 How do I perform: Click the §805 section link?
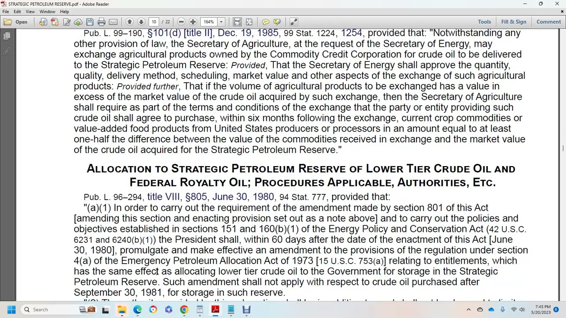tap(196, 197)
